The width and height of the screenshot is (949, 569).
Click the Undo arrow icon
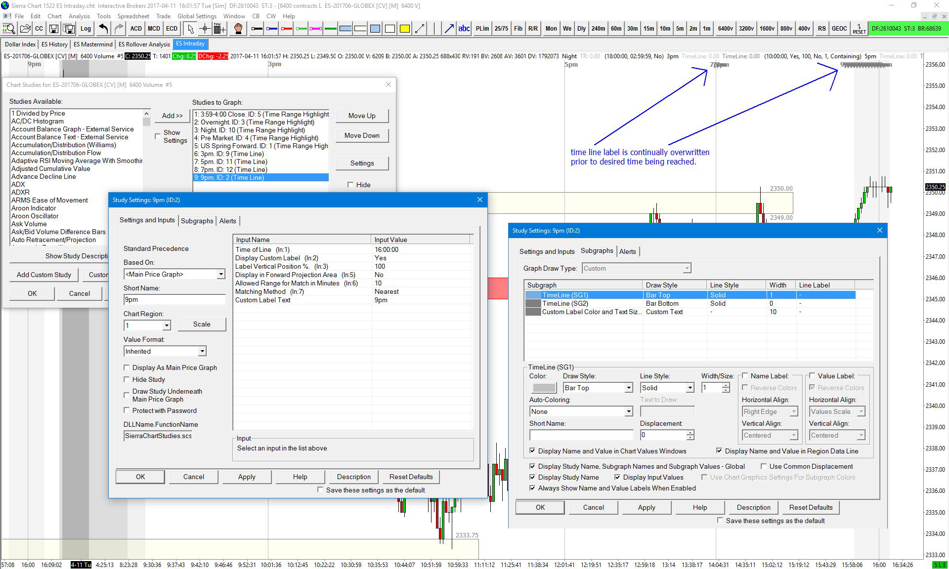pos(104,29)
